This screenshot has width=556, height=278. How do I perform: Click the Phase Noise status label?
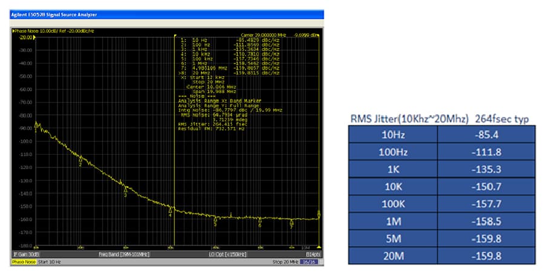(x=24, y=262)
